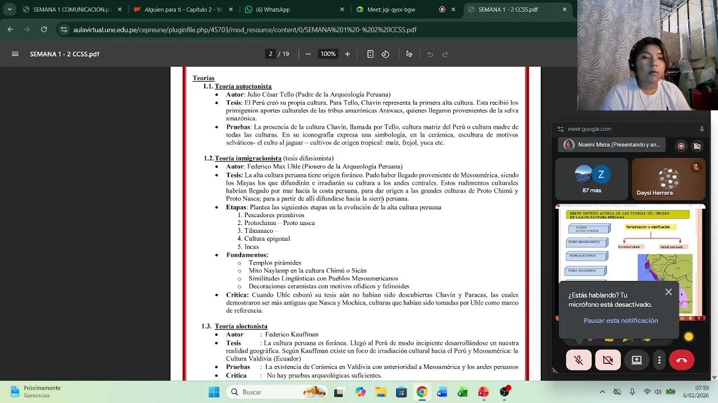Launch Copilot from taskbar
This screenshot has width=718, height=403.
(x=360, y=392)
